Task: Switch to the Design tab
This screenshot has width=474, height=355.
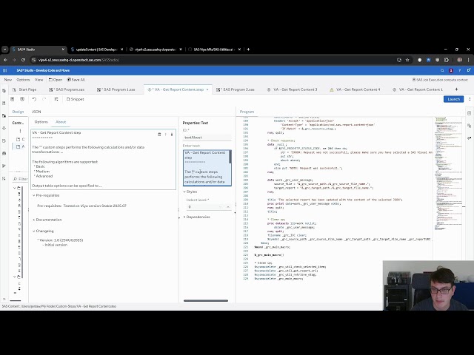Action: click(18, 112)
